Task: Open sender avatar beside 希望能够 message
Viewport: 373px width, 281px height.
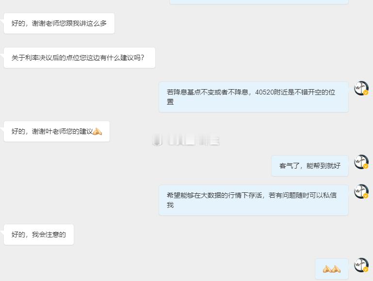Action: (x=361, y=191)
